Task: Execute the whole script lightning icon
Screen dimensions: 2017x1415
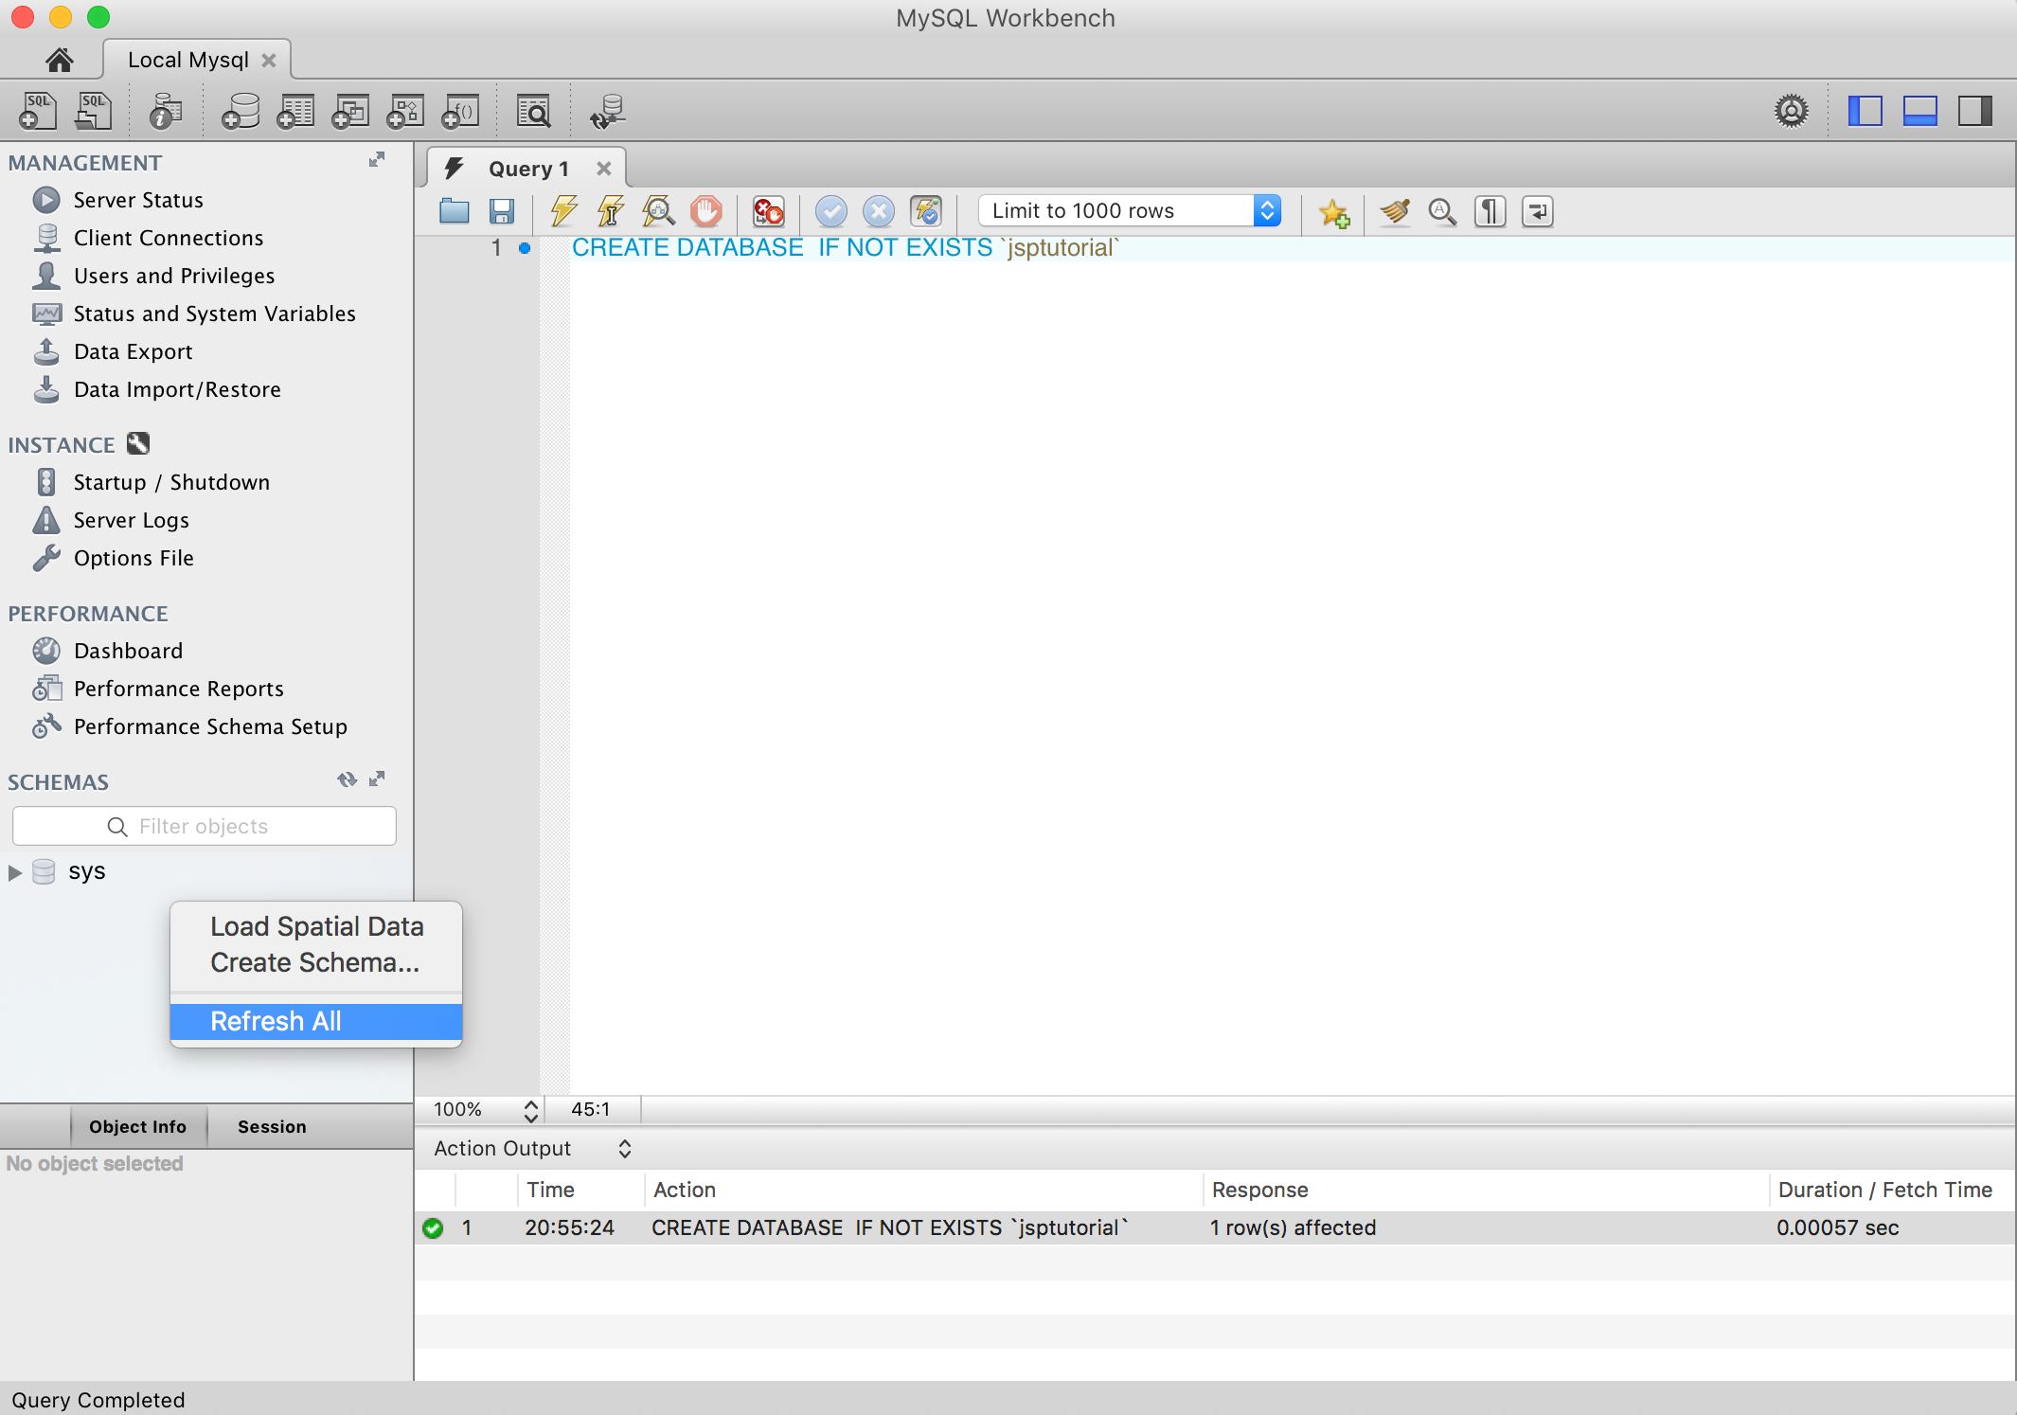Action: coord(564,210)
